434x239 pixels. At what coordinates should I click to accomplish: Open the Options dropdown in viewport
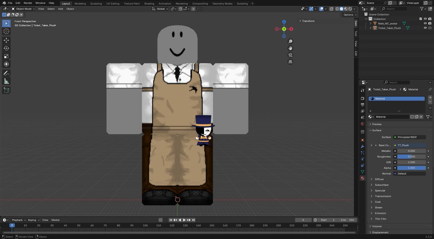(x=350, y=14)
